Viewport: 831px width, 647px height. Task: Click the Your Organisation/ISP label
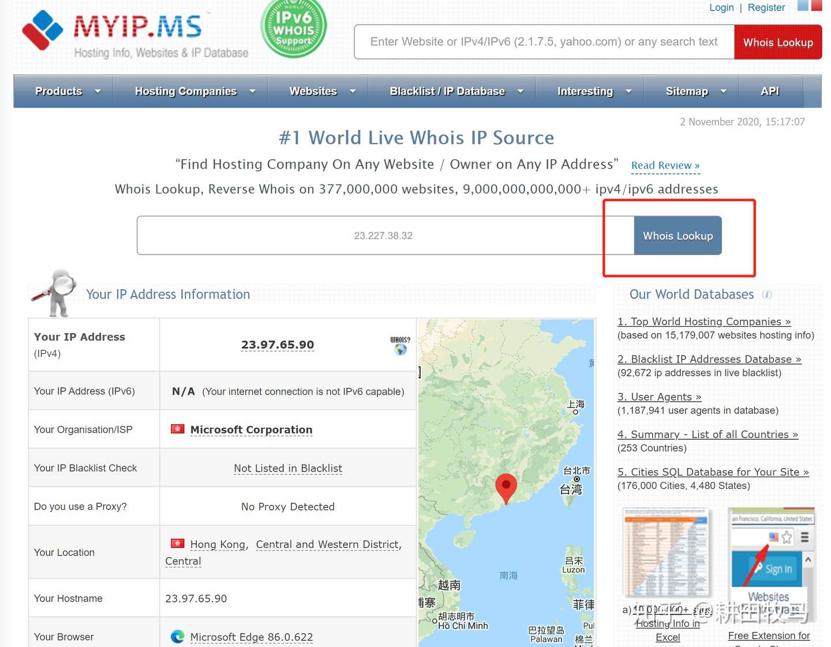pyautogui.click(x=83, y=429)
